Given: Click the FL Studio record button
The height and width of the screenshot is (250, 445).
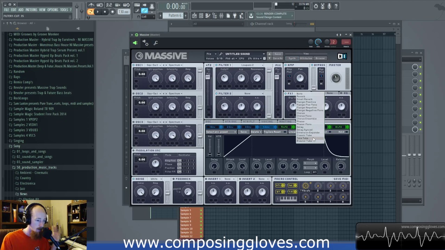Looking at the screenshot, I should click(x=112, y=12).
